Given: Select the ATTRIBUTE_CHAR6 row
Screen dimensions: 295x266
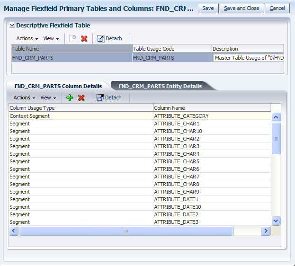Looking at the screenshot, I should (x=140, y=169).
